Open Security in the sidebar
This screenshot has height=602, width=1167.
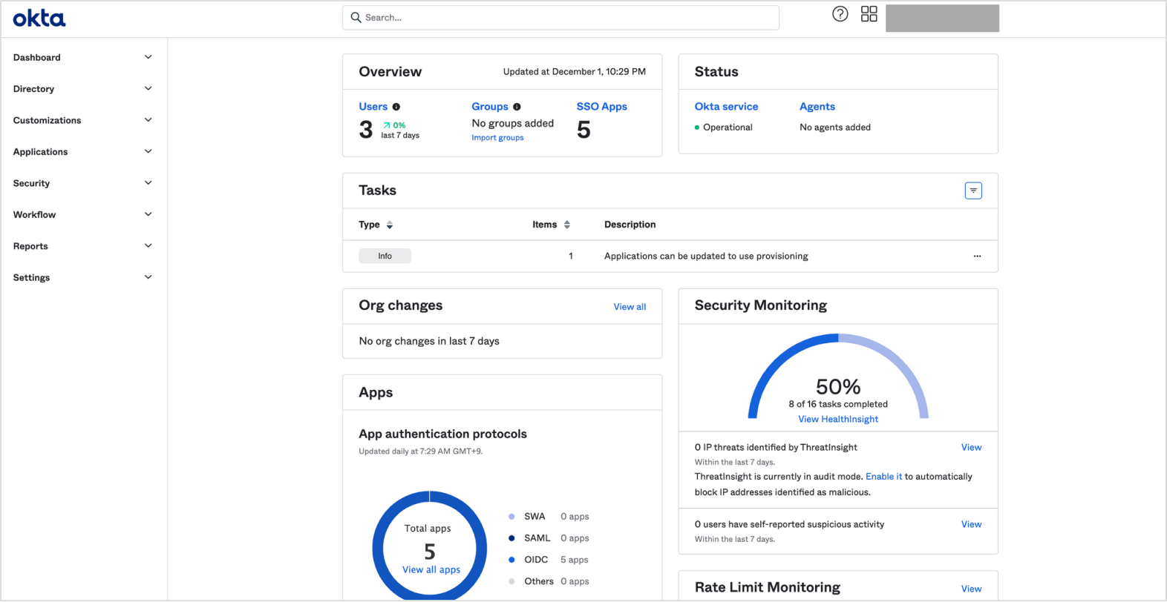pyautogui.click(x=31, y=183)
